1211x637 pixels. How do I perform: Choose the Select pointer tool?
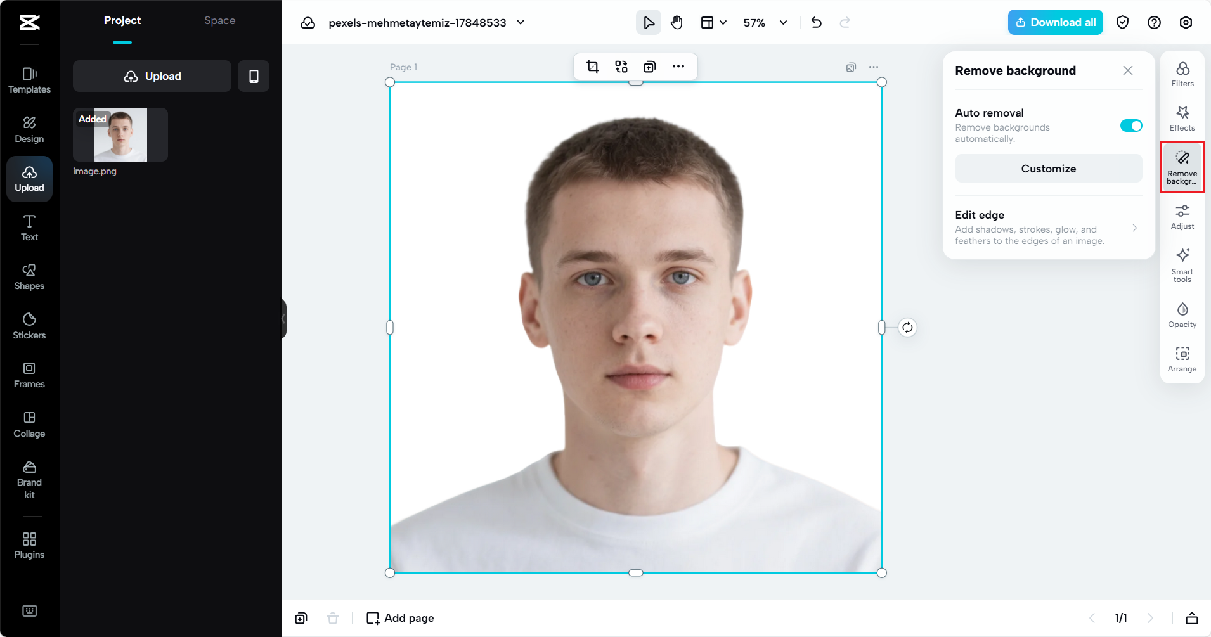click(x=648, y=23)
